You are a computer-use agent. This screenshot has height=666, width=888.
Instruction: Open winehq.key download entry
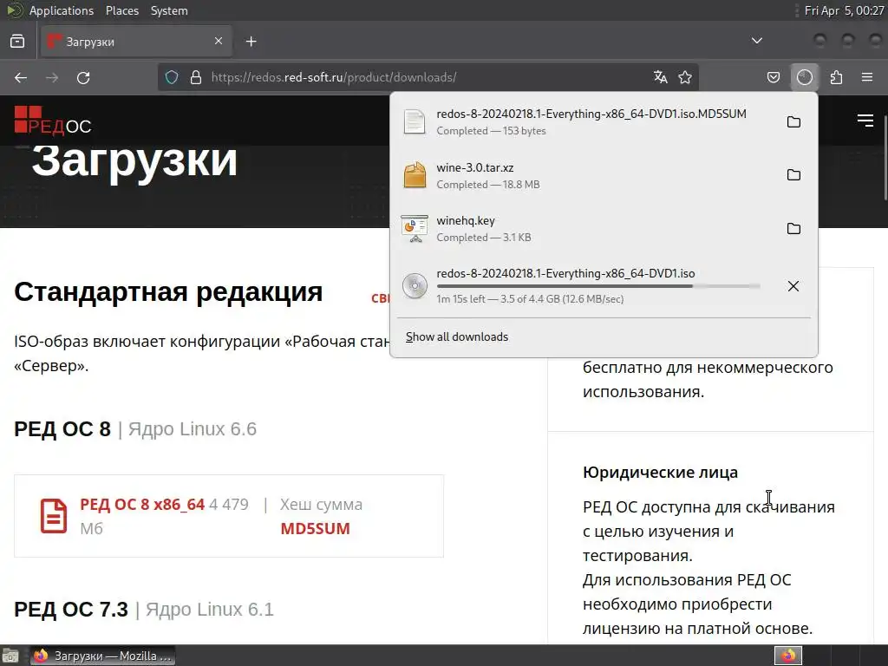589,228
